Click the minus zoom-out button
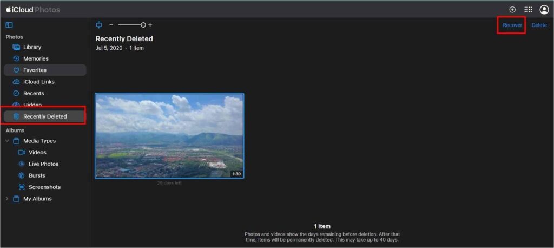 111,25
